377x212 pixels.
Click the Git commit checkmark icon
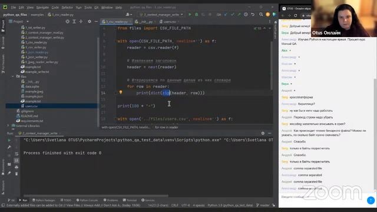coord(232,15)
